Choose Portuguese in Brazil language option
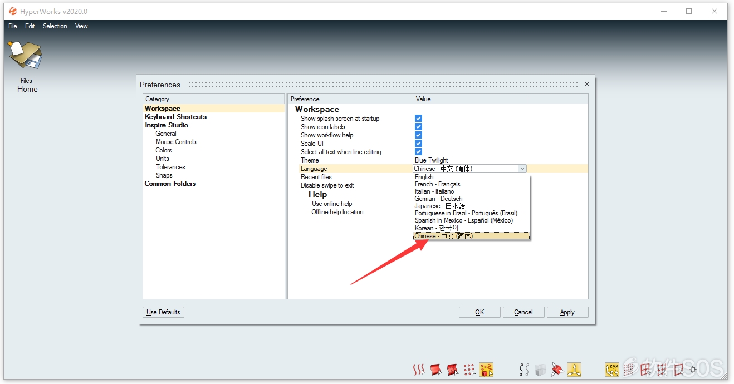This screenshot has width=734, height=384. tap(471, 213)
